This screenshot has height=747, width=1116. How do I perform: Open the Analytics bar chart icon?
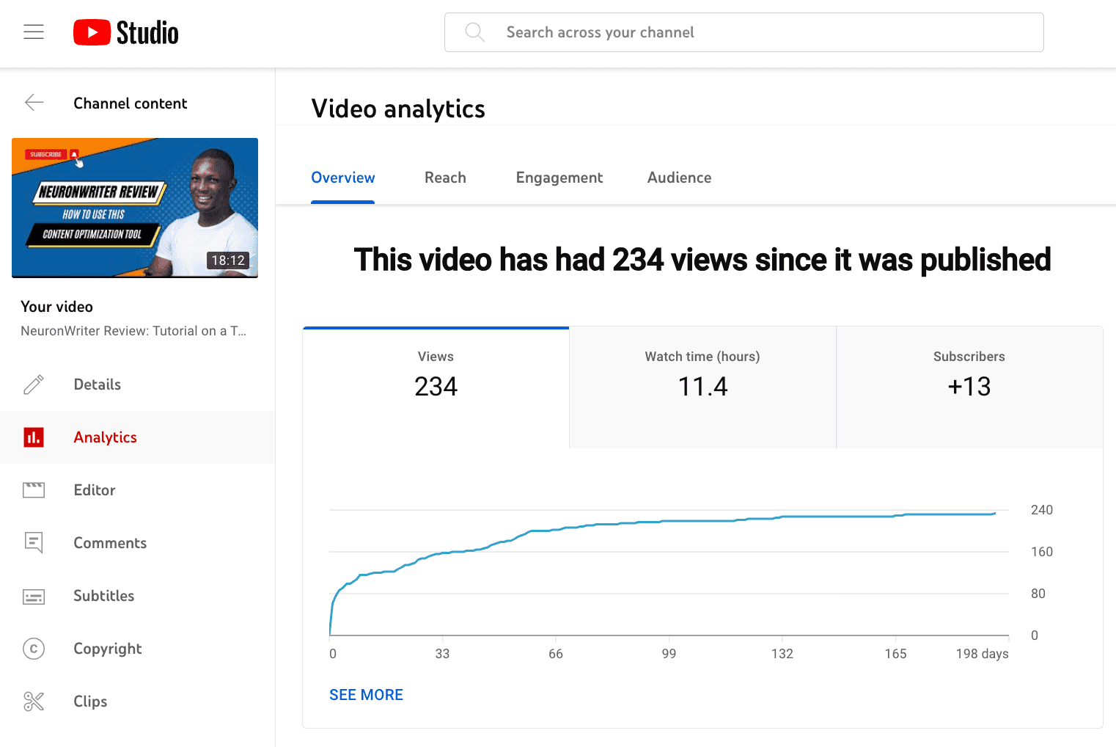tap(34, 437)
